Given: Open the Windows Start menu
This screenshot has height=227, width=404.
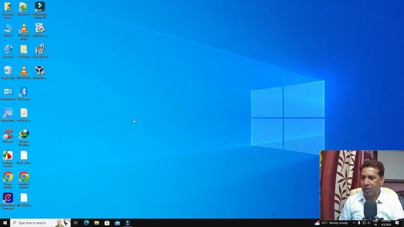Looking at the screenshot, I should click(5, 223).
